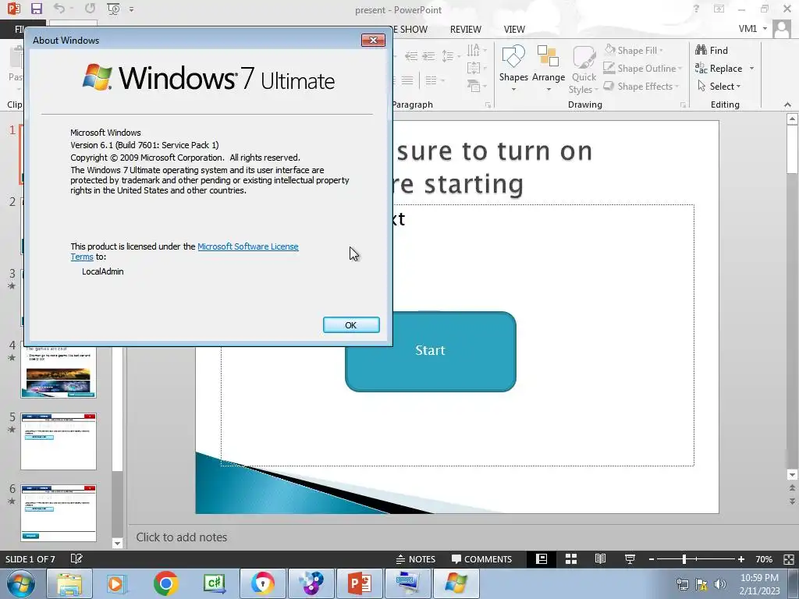Screen dimensions: 799x599
Task: Open PowerPoint Help
Action: 696,9
